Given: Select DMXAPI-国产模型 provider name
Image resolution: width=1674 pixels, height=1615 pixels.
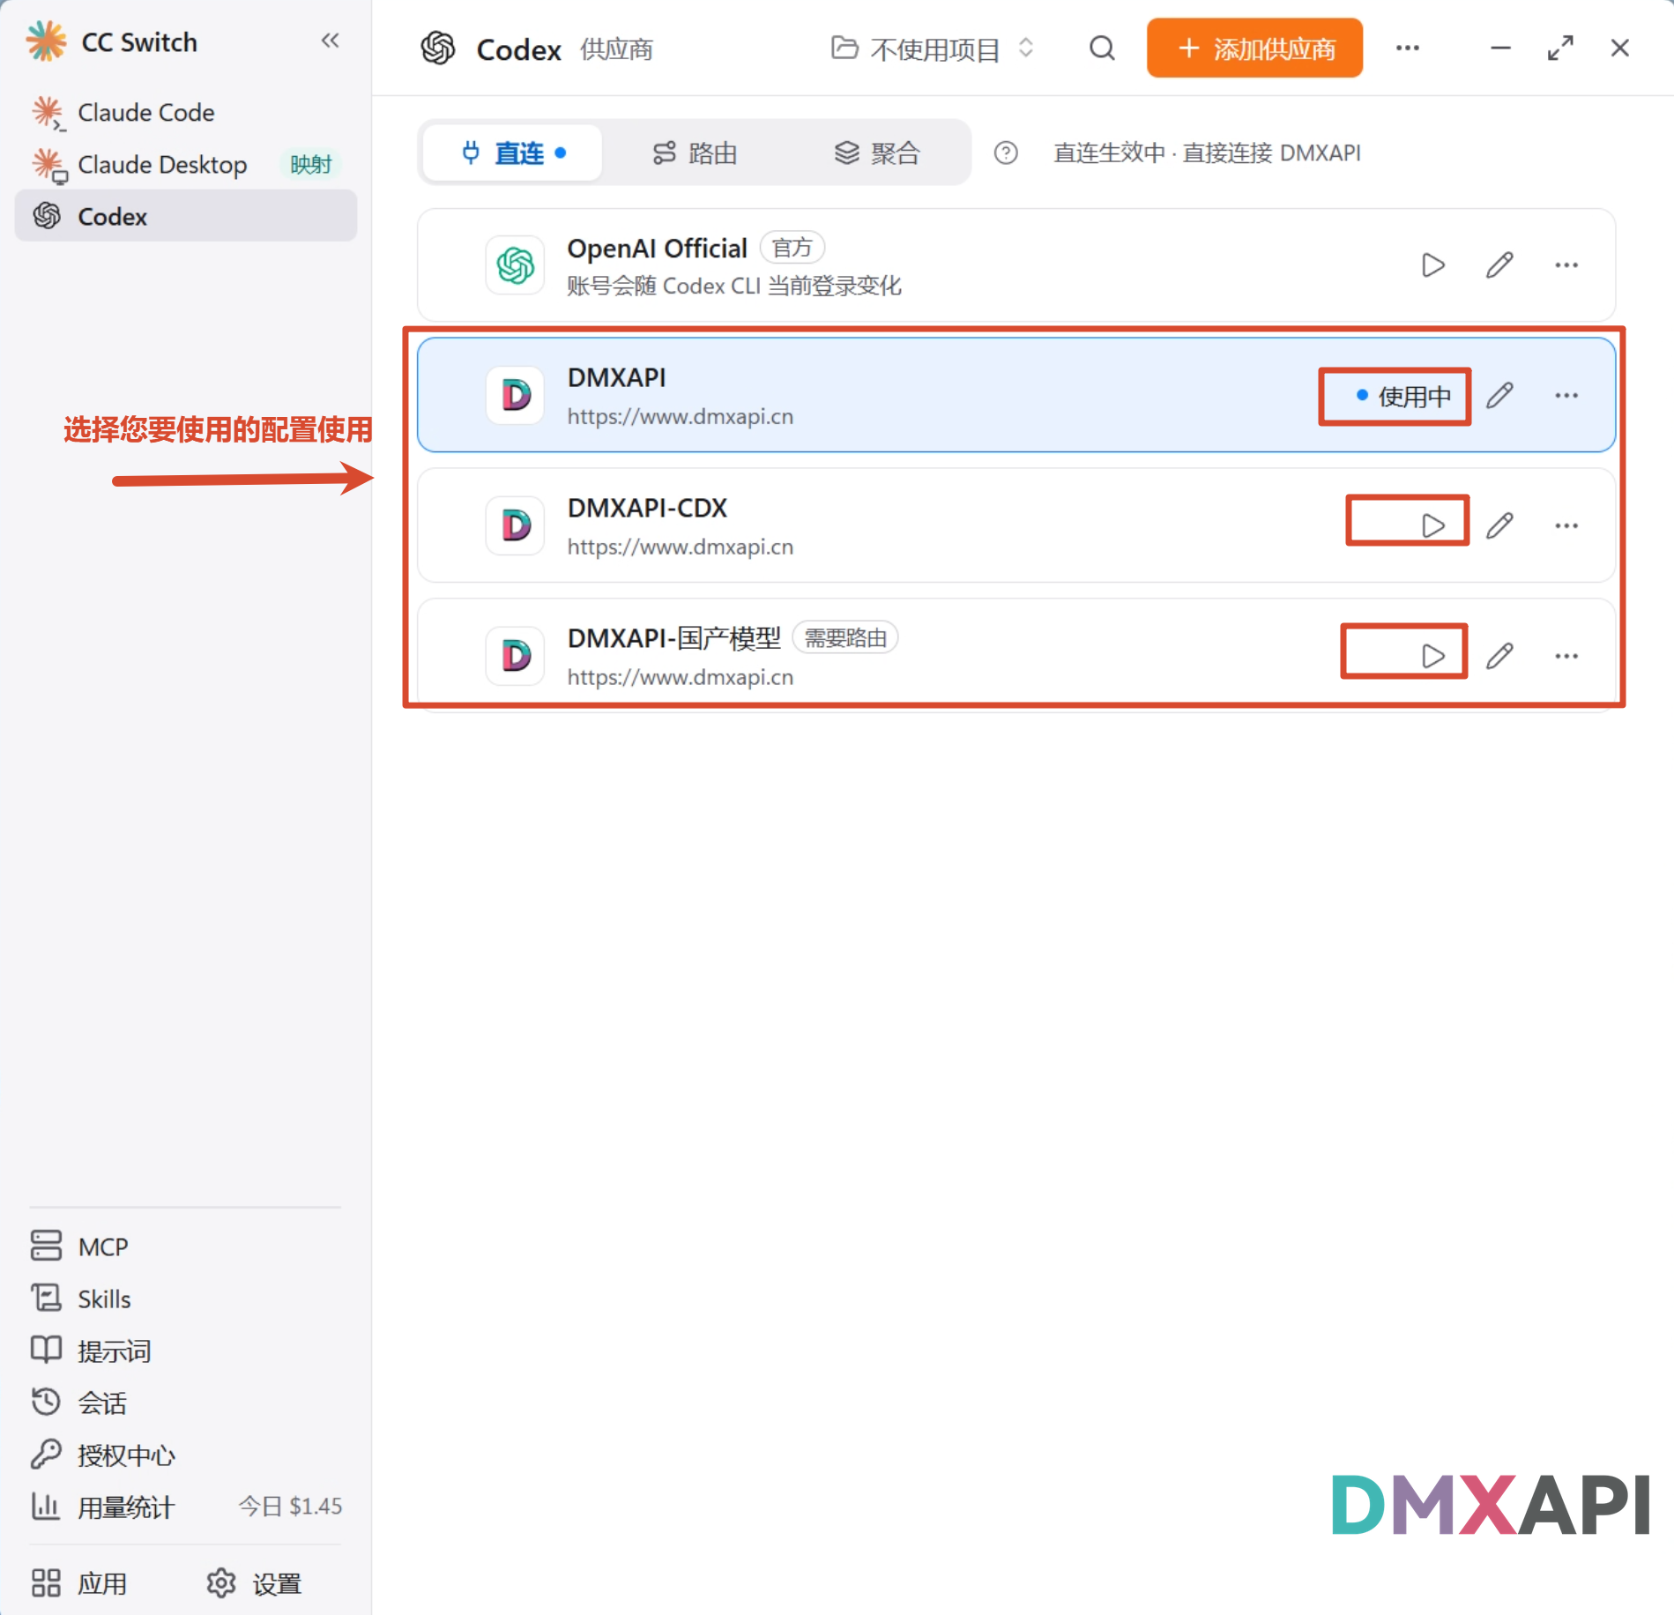Looking at the screenshot, I should click(674, 638).
